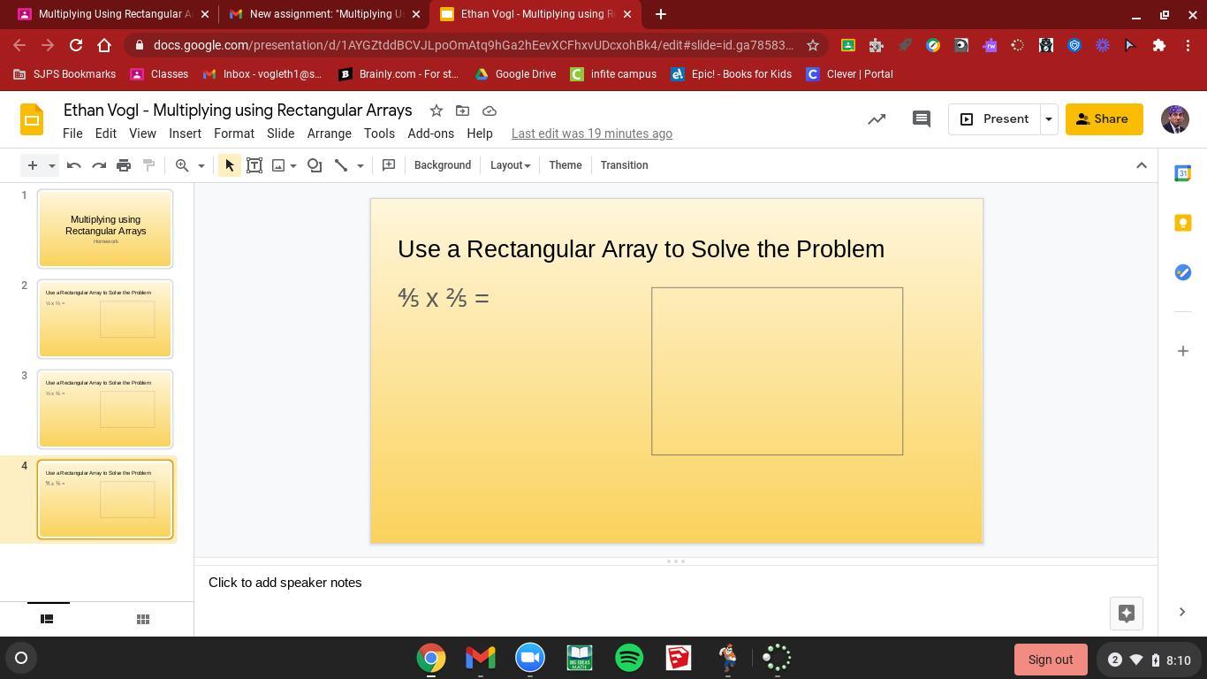Select the Shape tool
Image resolution: width=1207 pixels, height=679 pixels.
(x=315, y=165)
